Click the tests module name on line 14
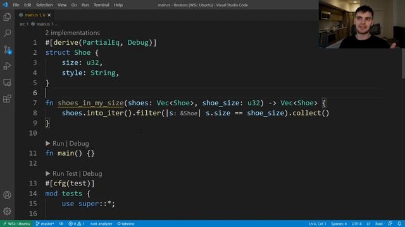 pyautogui.click(x=72, y=194)
